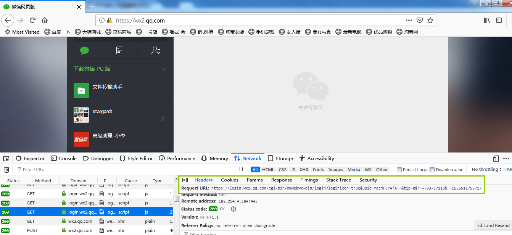Viewport: 512px width, 235px height.
Task: Switch to Inspector panel
Action: coord(30,159)
